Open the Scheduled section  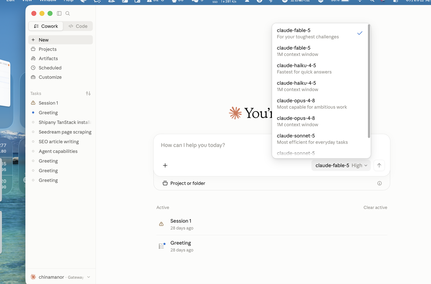click(60, 68)
